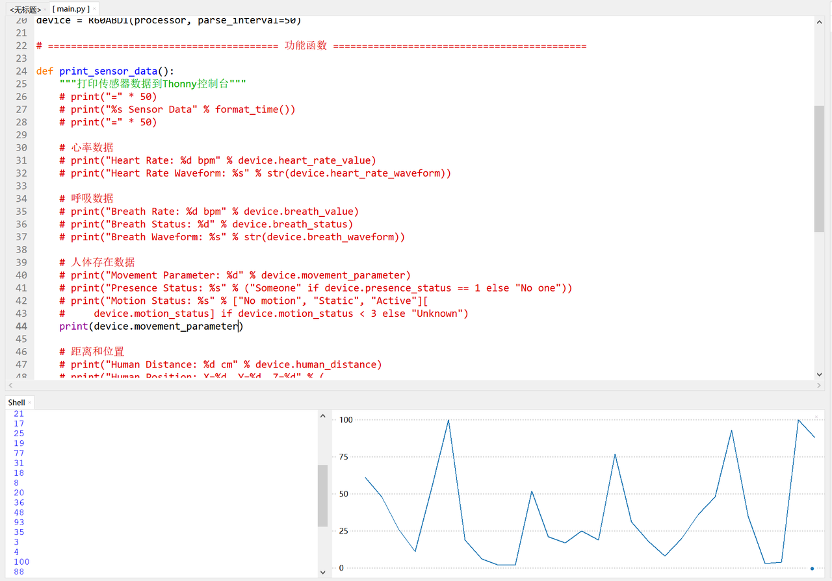Click the # 人体存在数据 comment
The image size is (832, 581).
click(97, 262)
